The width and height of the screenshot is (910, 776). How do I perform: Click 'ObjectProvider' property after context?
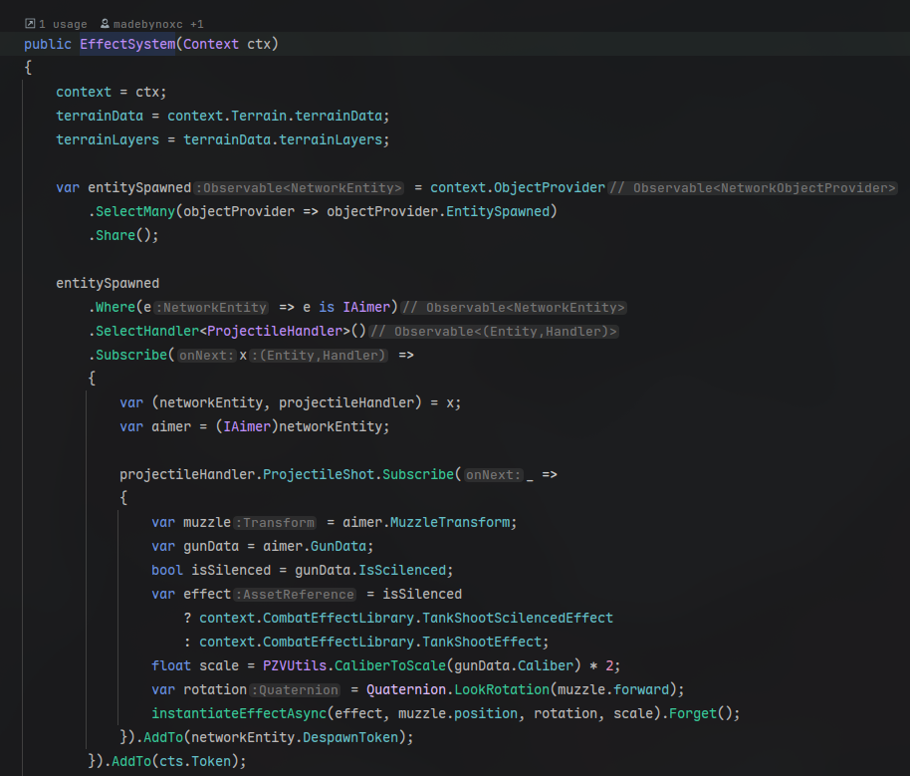coord(549,187)
